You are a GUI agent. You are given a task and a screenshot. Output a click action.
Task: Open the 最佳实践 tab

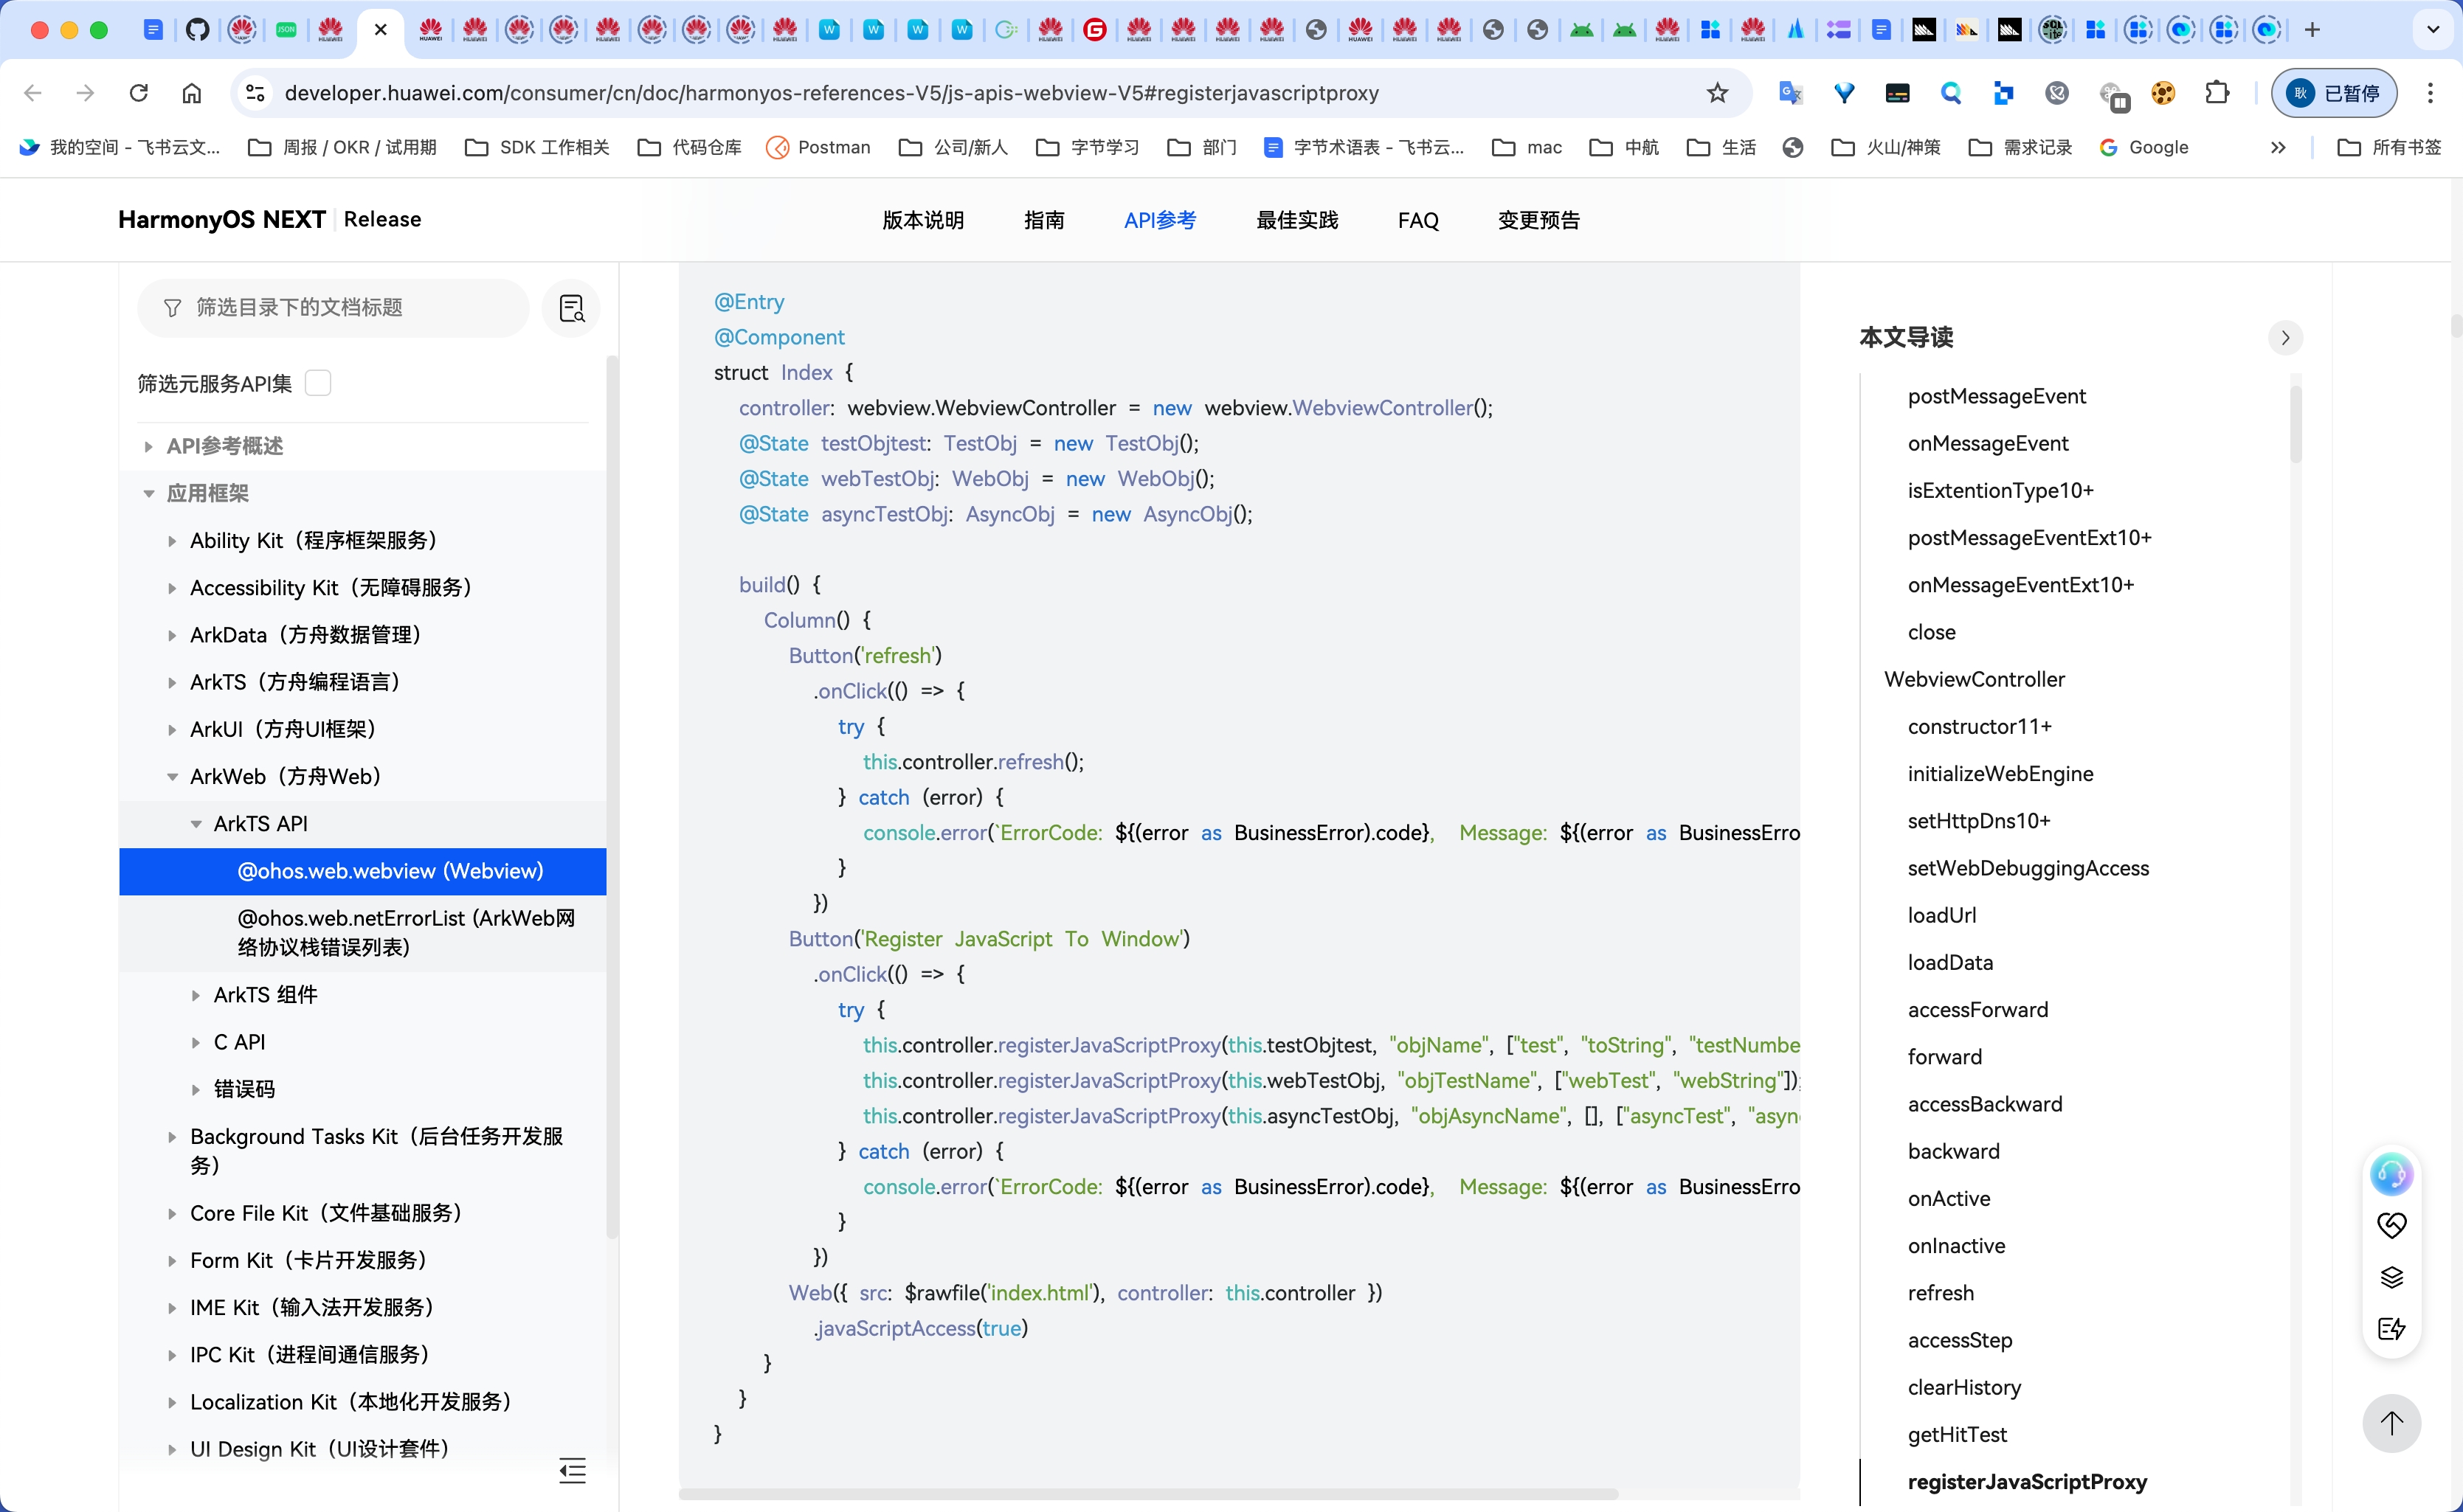1296,220
